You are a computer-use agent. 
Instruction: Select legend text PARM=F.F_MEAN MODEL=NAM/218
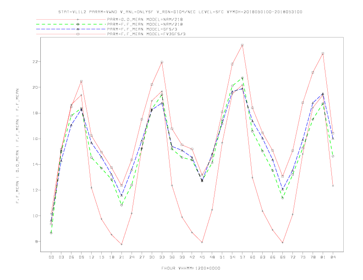[145, 24]
